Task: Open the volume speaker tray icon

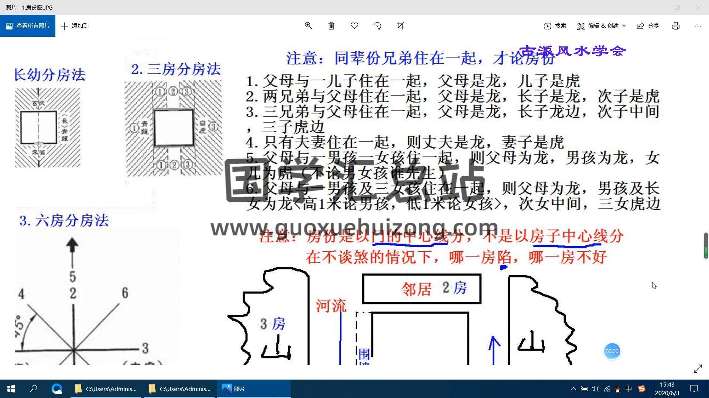Action: coord(595,389)
